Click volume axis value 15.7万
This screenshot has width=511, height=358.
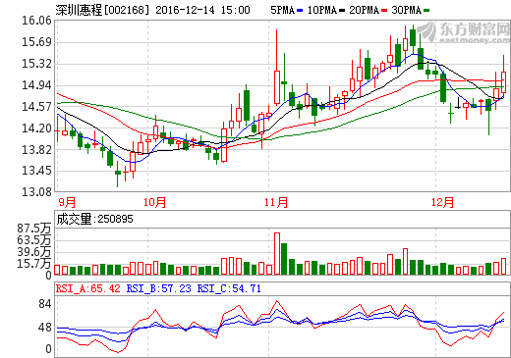pos(34,264)
